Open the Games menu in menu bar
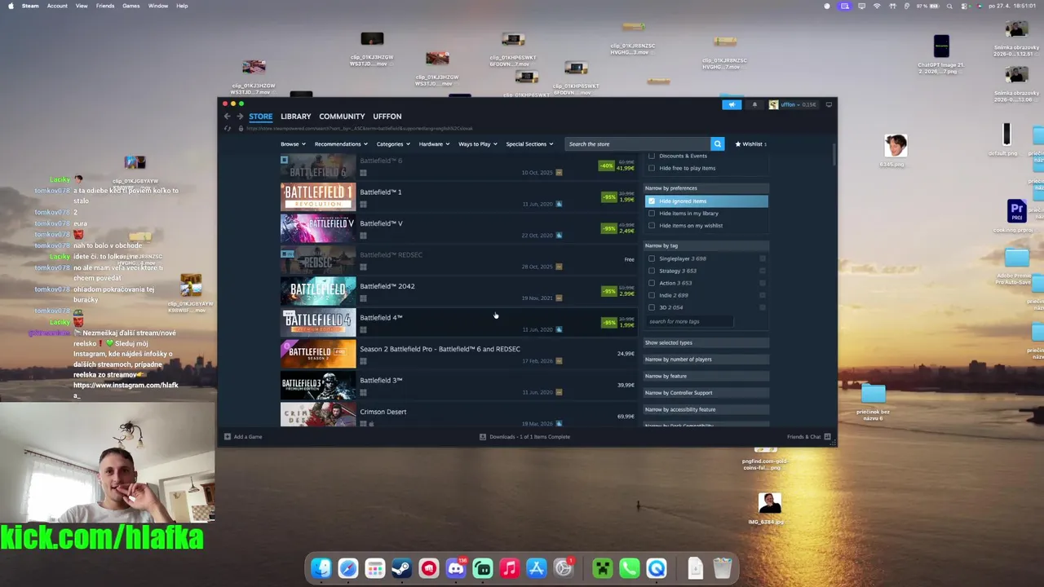1044x587 pixels. [131, 6]
